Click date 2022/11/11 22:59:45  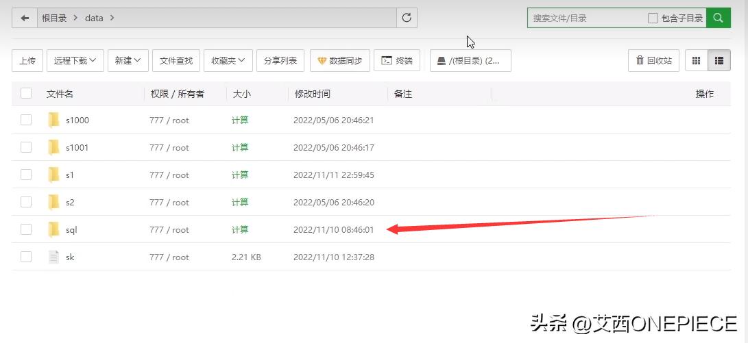click(x=334, y=175)
